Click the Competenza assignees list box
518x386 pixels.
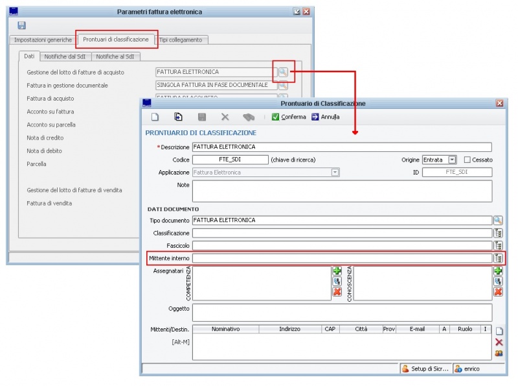[x=262, y=283]
